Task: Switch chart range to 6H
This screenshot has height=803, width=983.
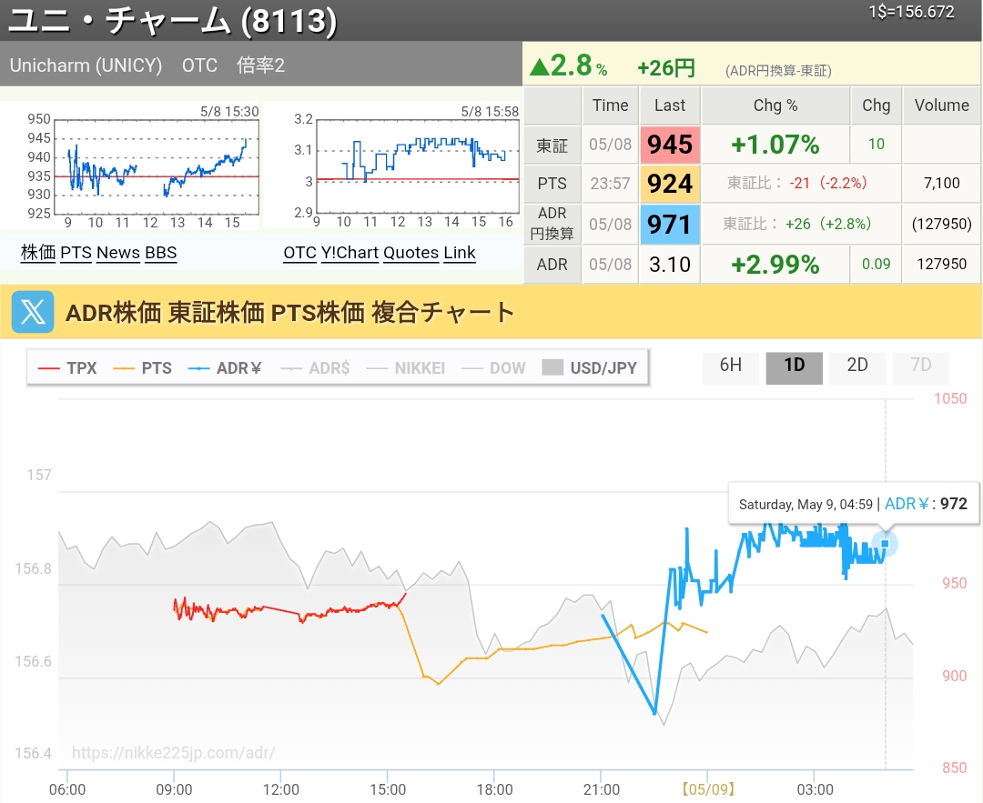Action: tap(730, 366)
